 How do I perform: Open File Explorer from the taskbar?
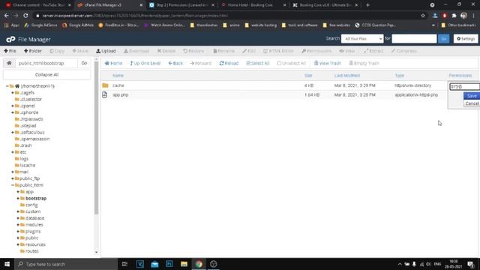pos(184,264)
